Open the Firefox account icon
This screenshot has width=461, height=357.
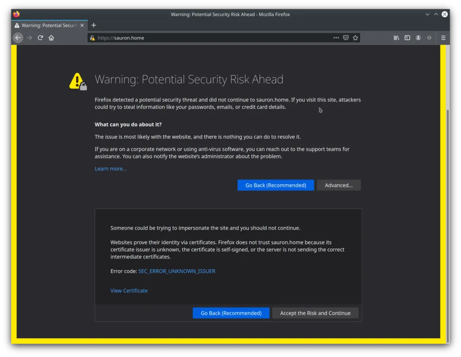(418, 38)
